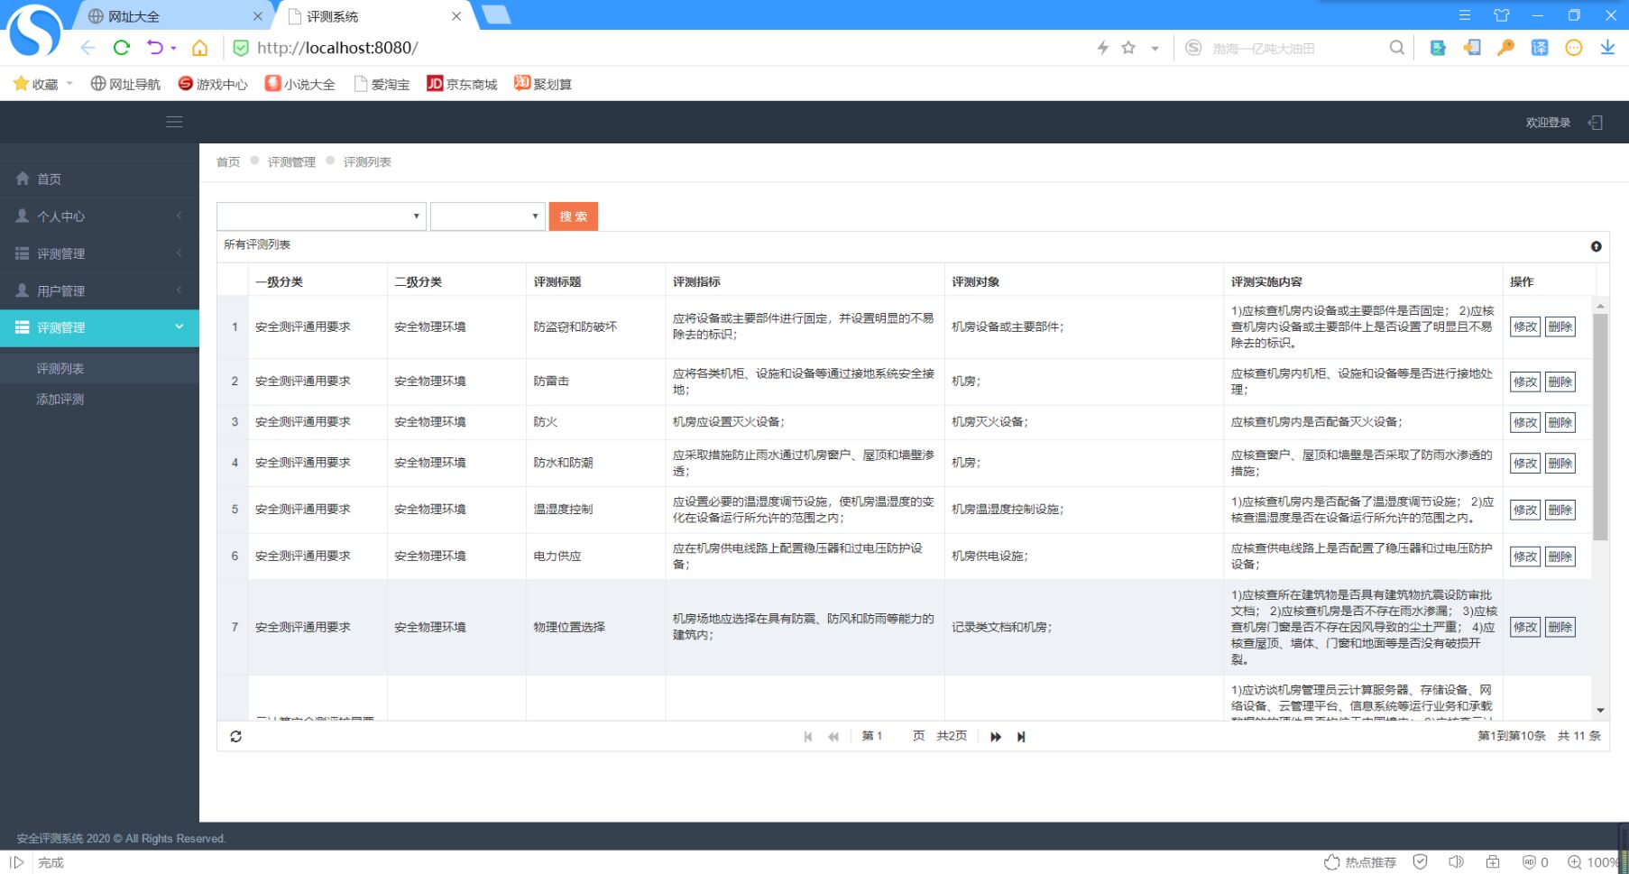Click the browser back arrow
The image size is (1629, 874).
87,48
